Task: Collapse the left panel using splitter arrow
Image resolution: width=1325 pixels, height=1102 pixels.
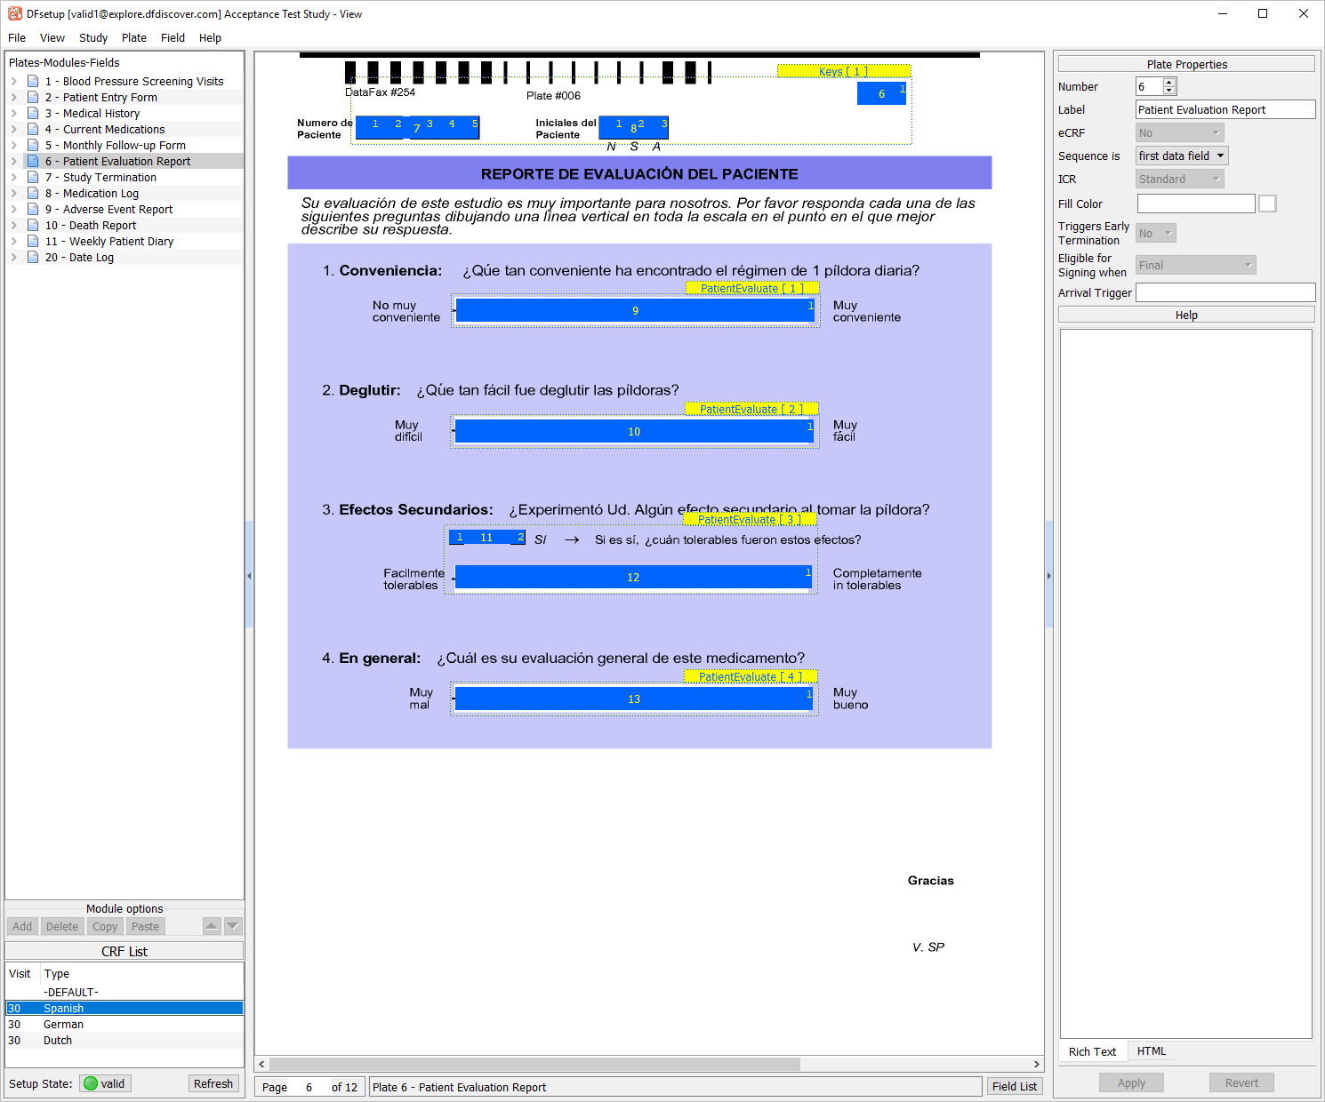Action: (249, 576)
